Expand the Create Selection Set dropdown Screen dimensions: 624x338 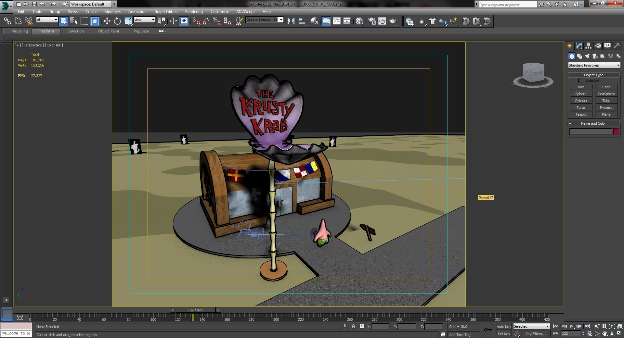pos(281,19)
